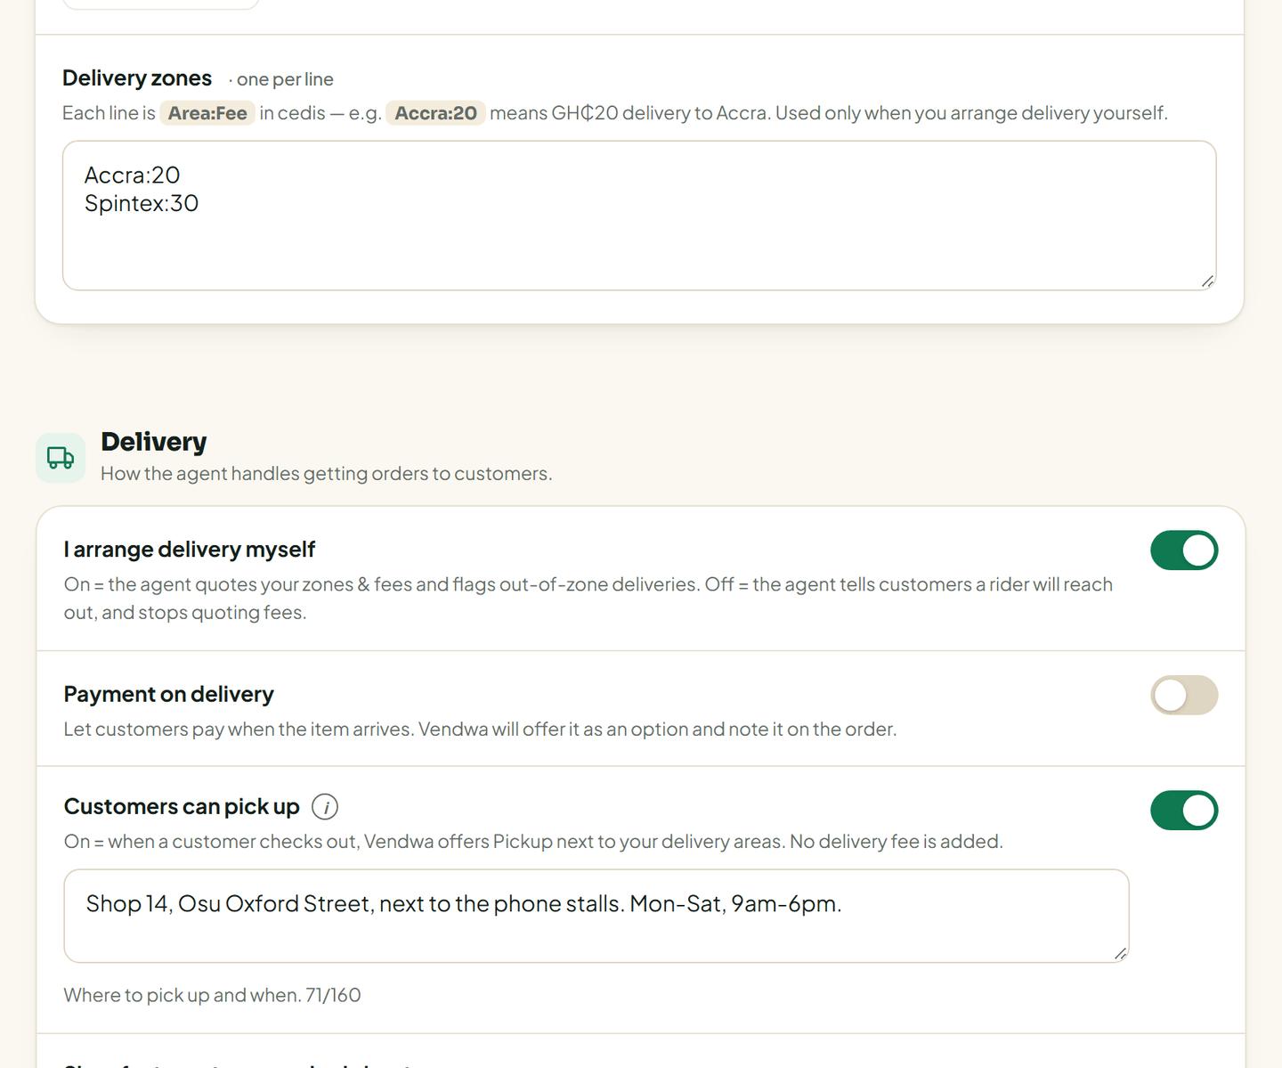Disable the Customers can pick up switch

pyautogui.click(x=1184, y=811)
